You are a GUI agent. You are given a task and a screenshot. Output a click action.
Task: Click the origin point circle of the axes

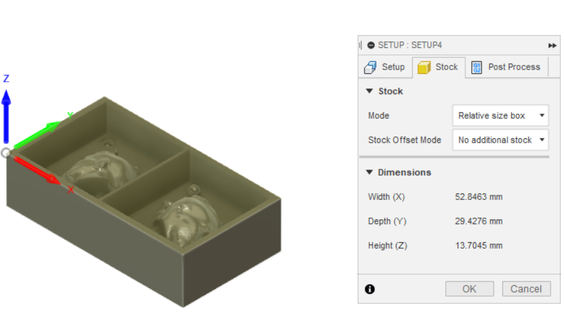pos(5,153)
